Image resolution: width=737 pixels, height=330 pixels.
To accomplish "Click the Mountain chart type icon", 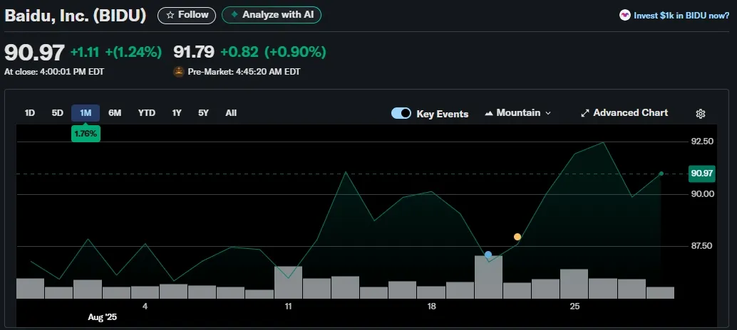I will point(489,113).
